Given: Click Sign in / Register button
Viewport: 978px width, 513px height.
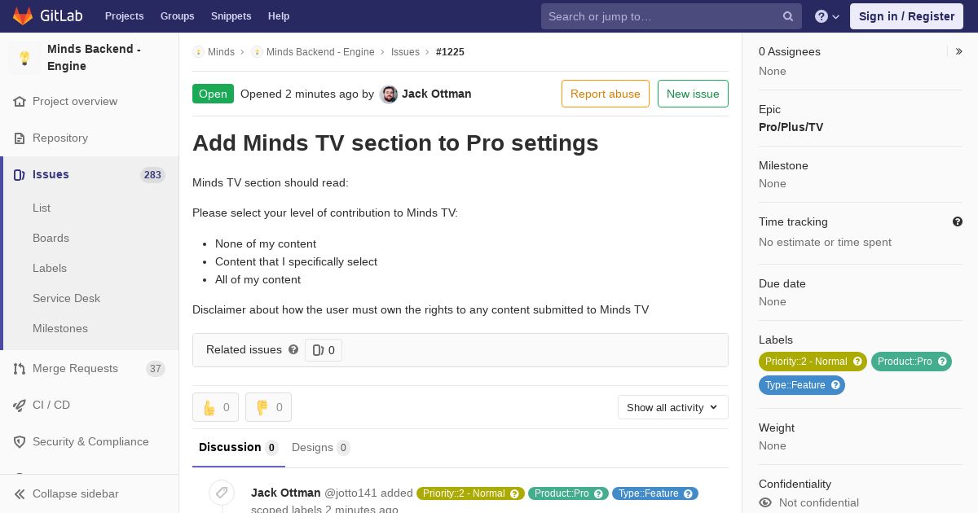Looking at the screenshot, I should pos(906,16).
